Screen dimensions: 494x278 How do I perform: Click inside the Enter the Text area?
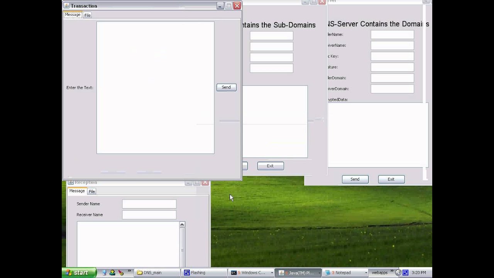click(x=155, y=88)
